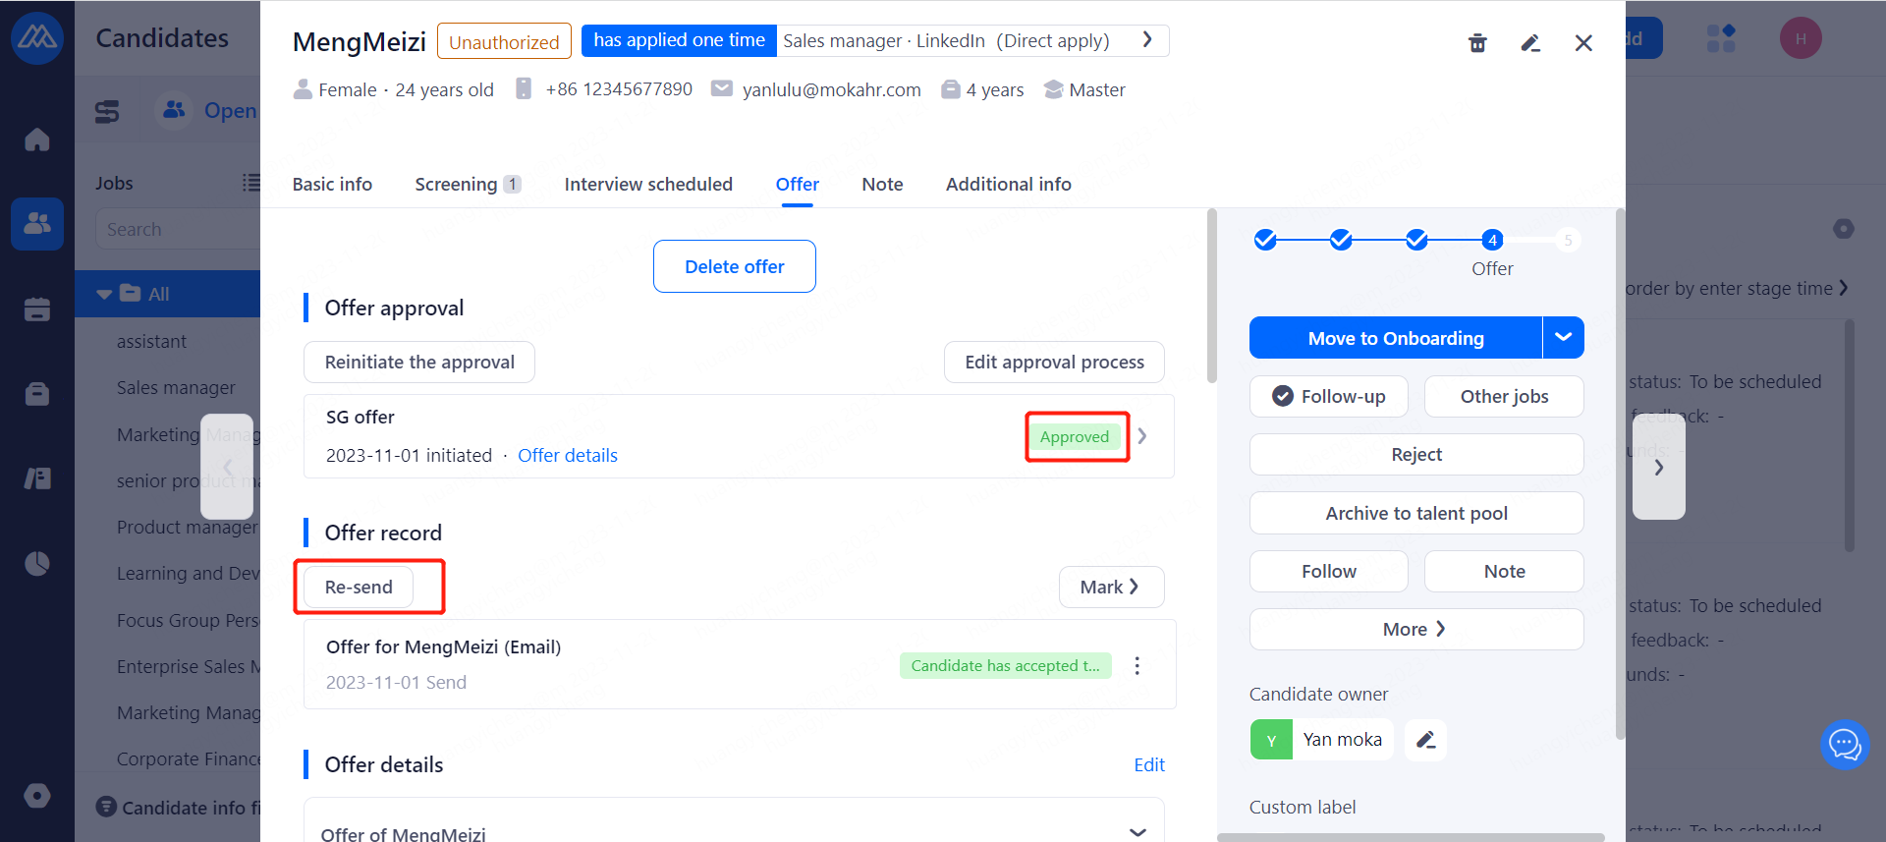
Task: Edit candidate owner with pencil icon
Action: click(1425, 740)
